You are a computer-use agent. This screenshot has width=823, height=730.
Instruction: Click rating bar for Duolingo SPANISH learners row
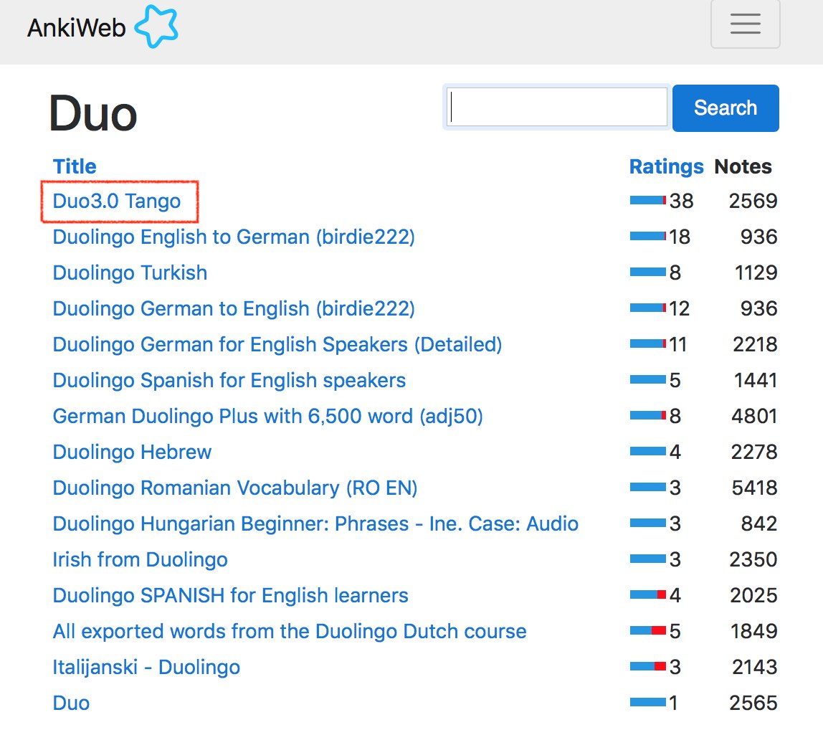coord(647,594)
